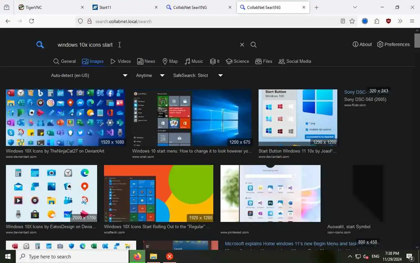
Task: Open File Explorer from the taskbar
Action: [154, 256]
